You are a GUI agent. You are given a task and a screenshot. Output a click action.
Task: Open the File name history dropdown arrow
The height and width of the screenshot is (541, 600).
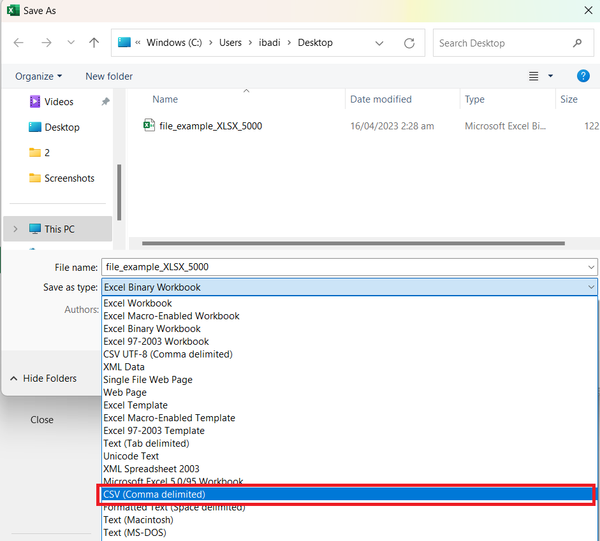(x=591, y=267)
